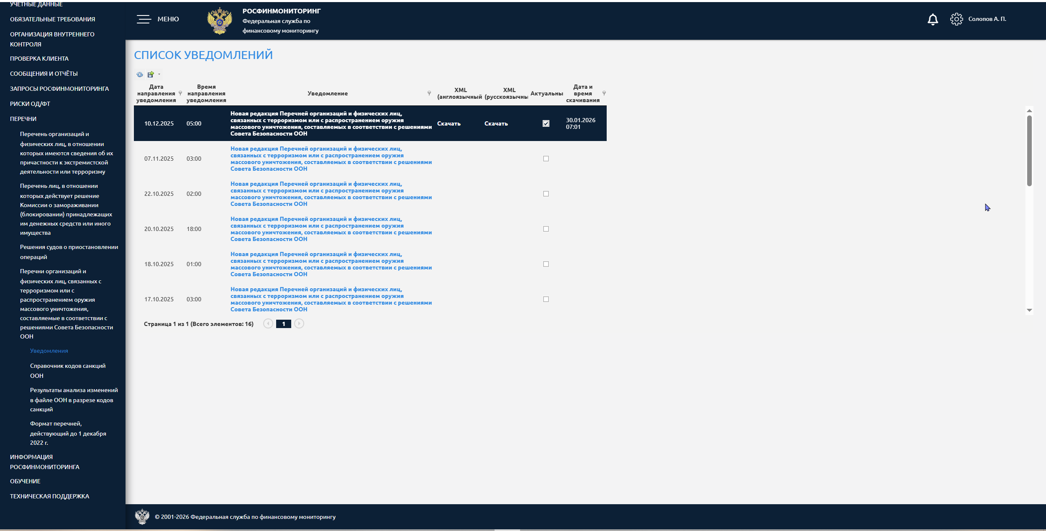Go to the next page arrow
Screen dimensions: 1046x531
(x=299, y=323)
